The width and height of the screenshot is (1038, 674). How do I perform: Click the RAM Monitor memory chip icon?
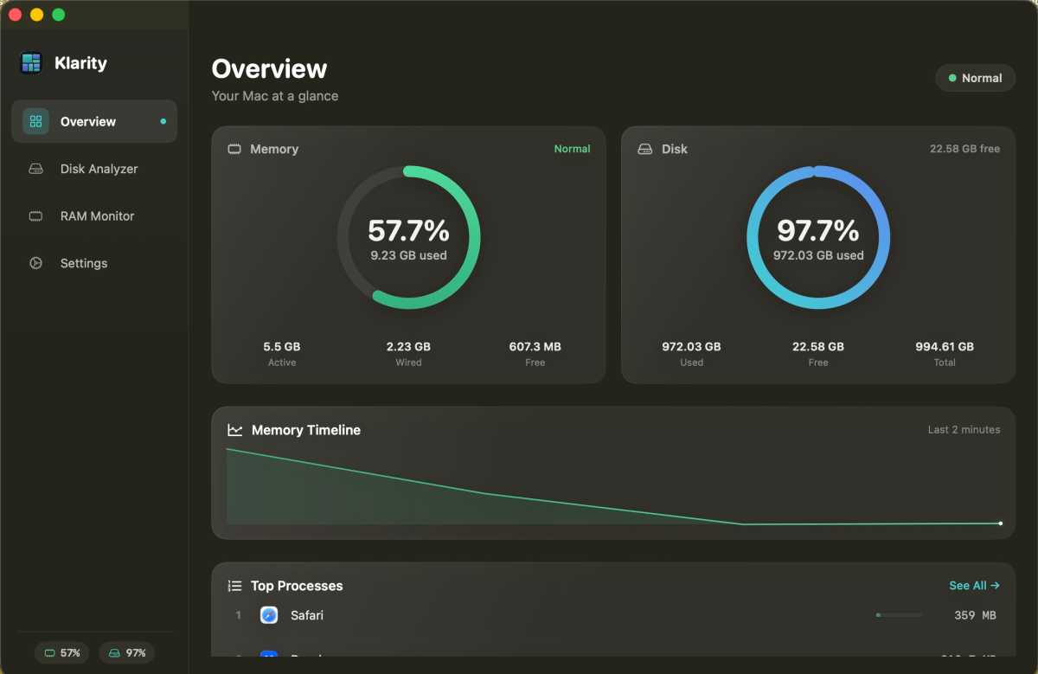point(35,215)
